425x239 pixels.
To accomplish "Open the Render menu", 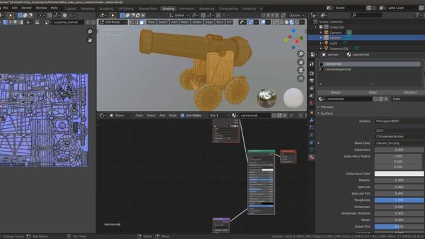I will tap(27, 8).
